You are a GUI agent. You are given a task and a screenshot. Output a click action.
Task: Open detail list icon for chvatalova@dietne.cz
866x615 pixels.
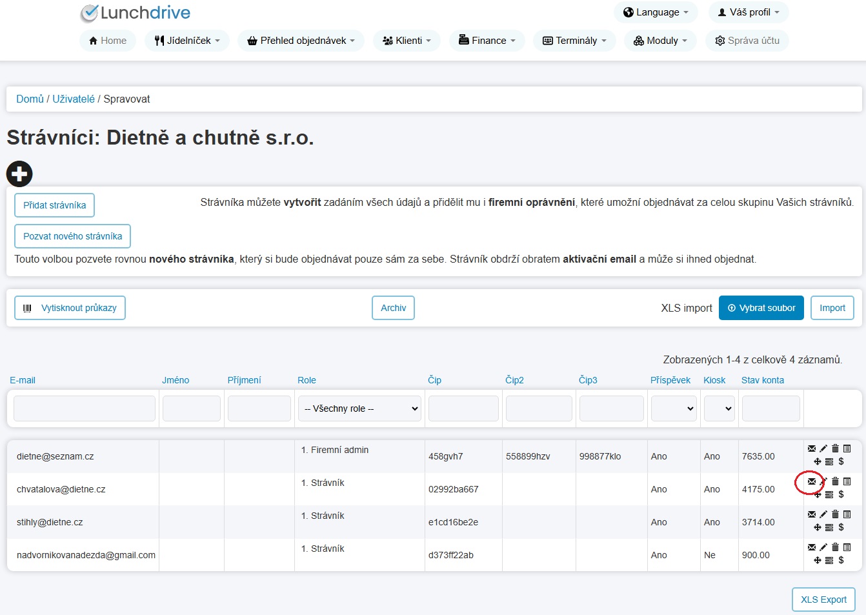[x=847, y=481]
